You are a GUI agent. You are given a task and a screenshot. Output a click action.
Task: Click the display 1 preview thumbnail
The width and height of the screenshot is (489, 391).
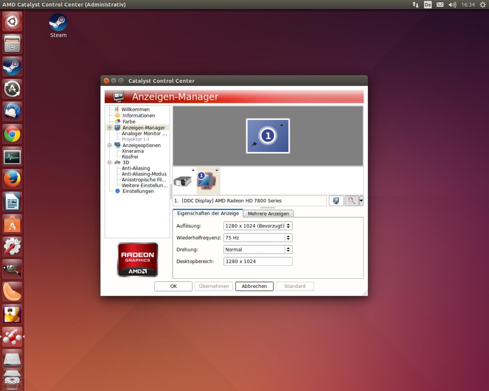click(268, 136)
